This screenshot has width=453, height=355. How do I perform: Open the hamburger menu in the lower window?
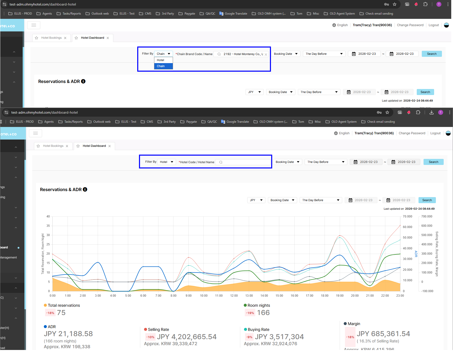[36, 133]
